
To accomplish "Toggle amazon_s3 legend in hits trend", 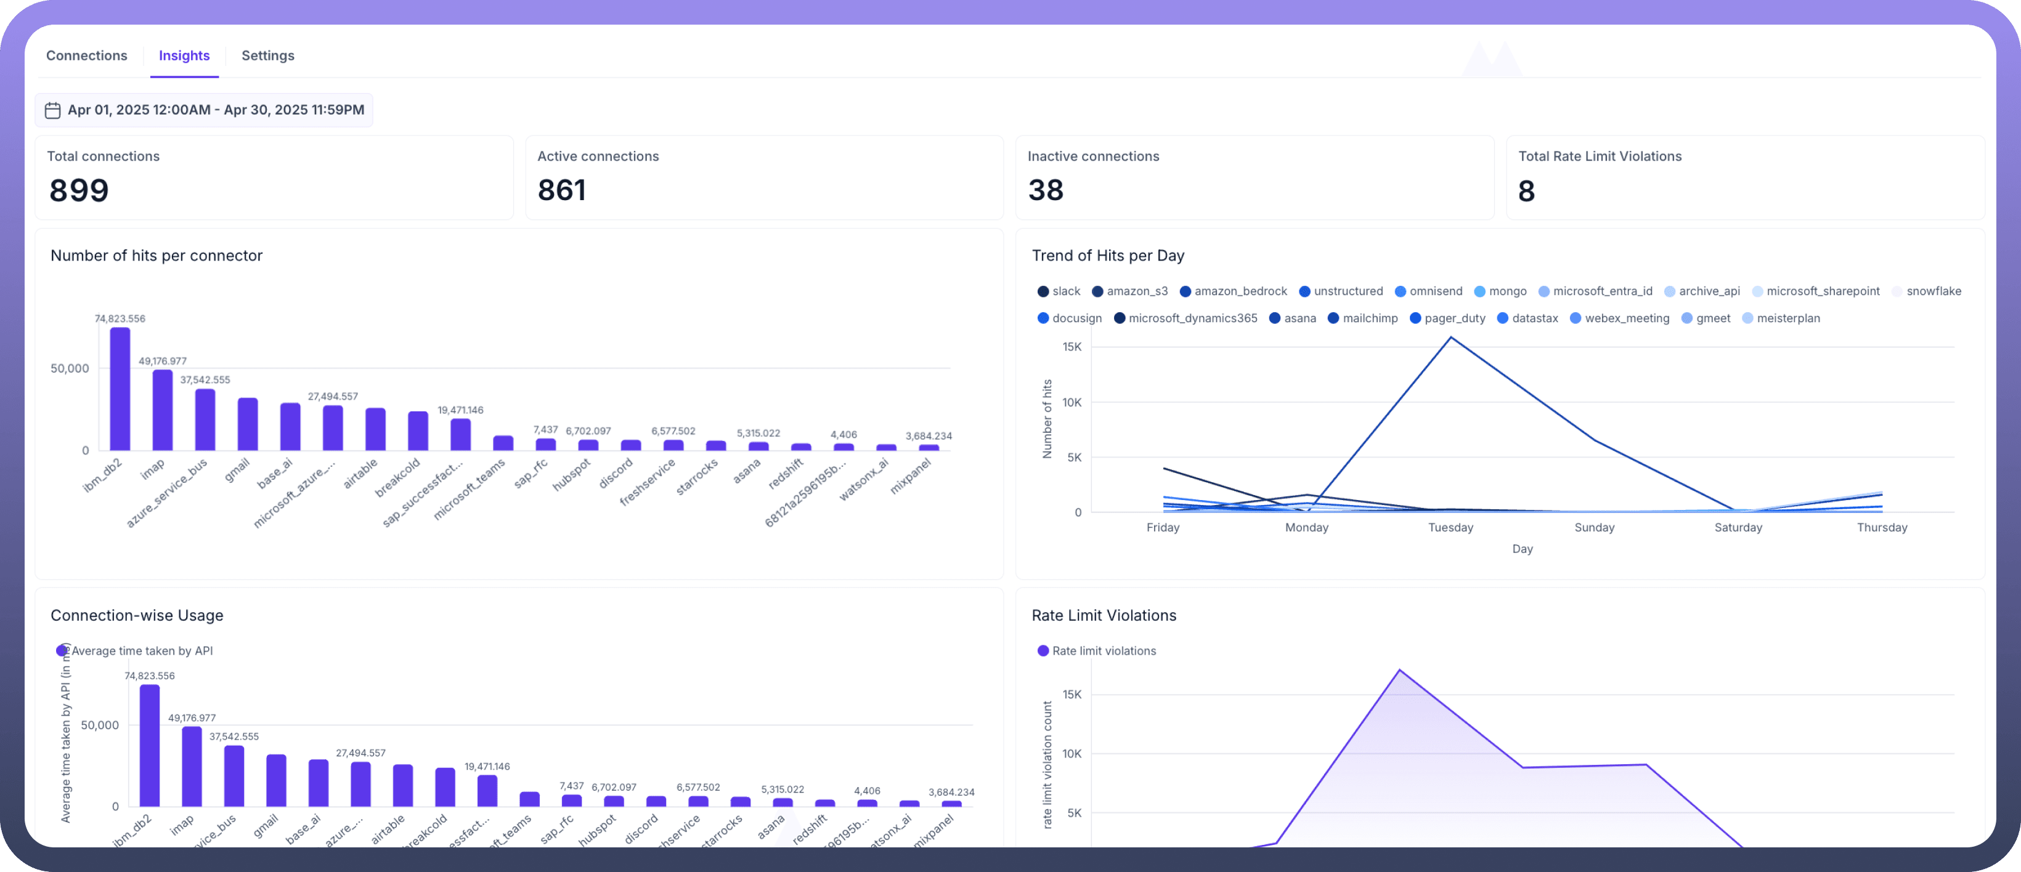I will click(x=1097, y=292).
